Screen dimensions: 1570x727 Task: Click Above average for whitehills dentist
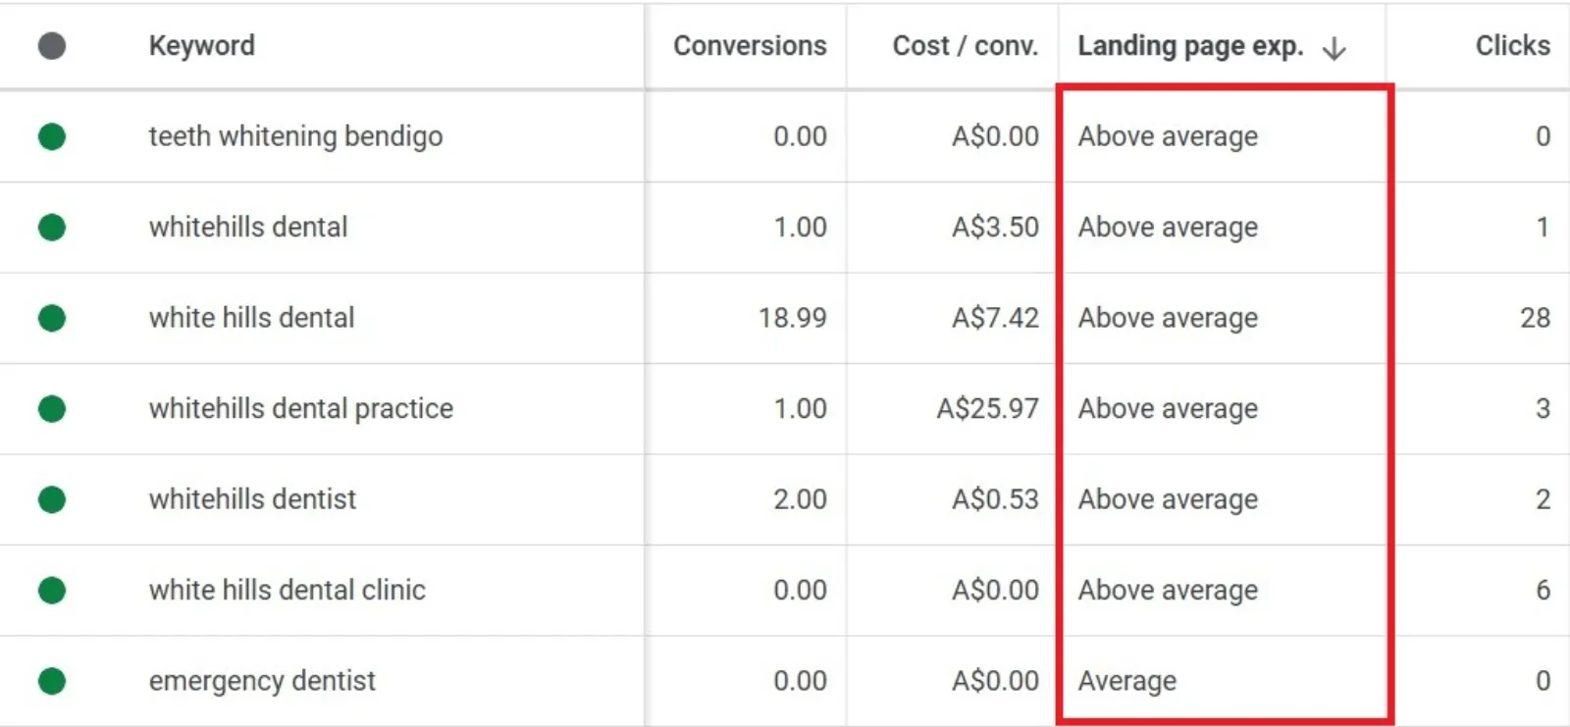click(x=1168, y=499)
